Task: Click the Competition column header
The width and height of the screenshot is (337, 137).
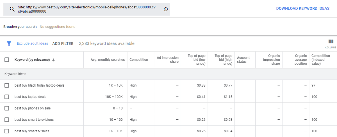Action: 139,60
